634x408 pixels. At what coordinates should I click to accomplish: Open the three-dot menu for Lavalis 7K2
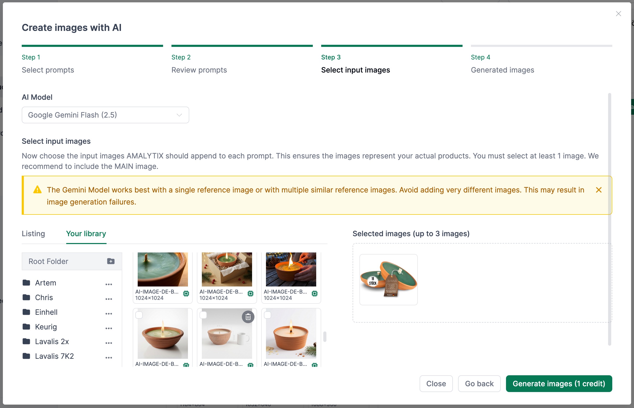[x=109, y=358]
